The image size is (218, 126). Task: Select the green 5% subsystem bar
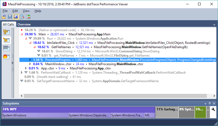pyautogui.click(x=200, y=112)
